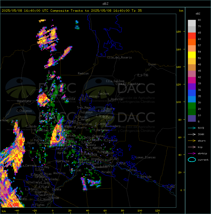Pick the dark orange 57-60 dBZ swatch
The height and width of the screenshot is (214, 211).
coord(192,42)
